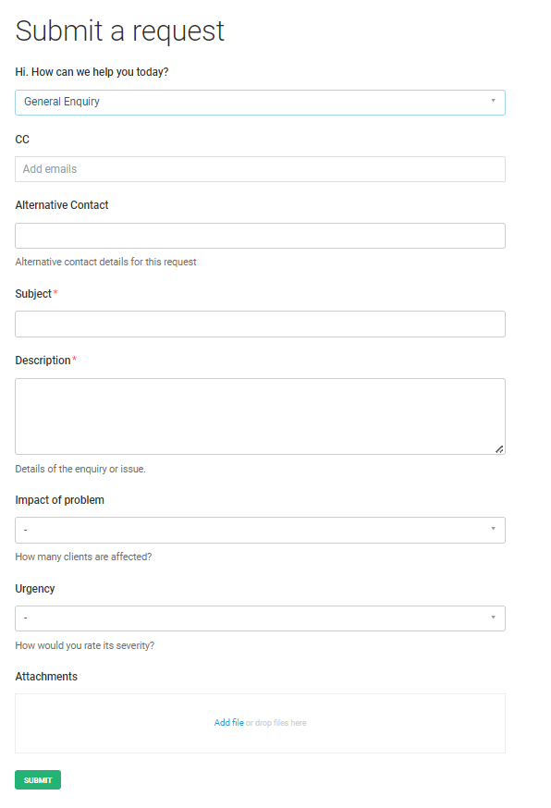This screenshot has height=808, width=551.
Task: Click the Add file link
Action: 229,722
